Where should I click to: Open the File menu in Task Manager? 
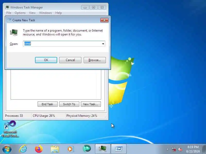pyautogui.click(x=9, y=13)
